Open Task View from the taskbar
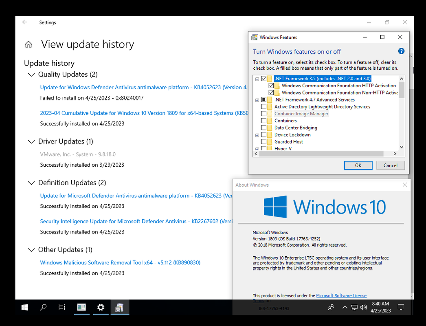The width and height of the screenshot is (426, 326). (x=62, y=307)
